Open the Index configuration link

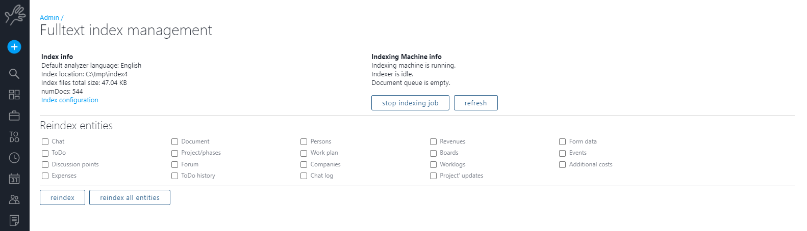pyautogui.click(x=70, y=100)
